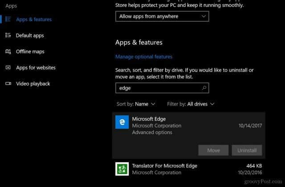Click the 464 KB size value
Viewport: 285px width, 187px height.
254,166
